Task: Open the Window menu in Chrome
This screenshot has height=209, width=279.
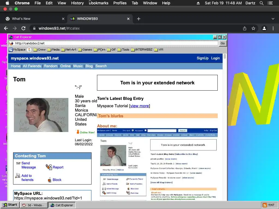Action: [150, 3]
